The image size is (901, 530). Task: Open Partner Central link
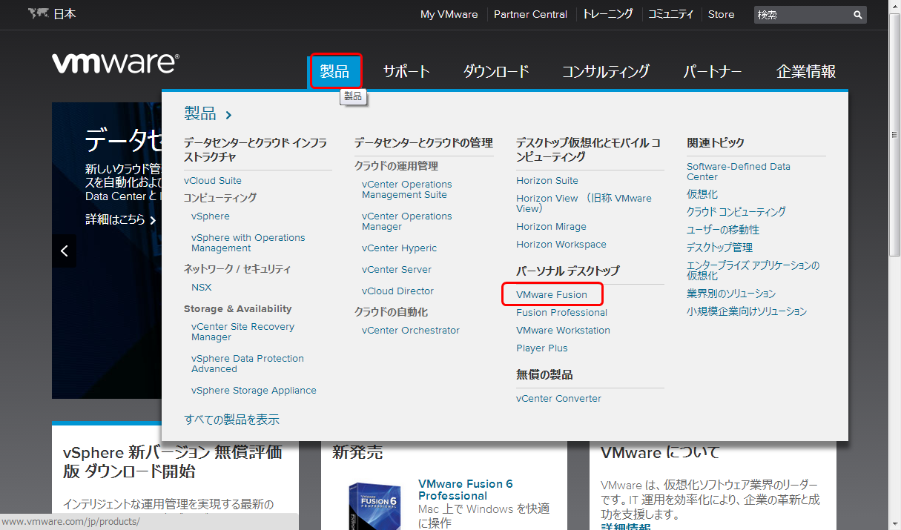530,14
